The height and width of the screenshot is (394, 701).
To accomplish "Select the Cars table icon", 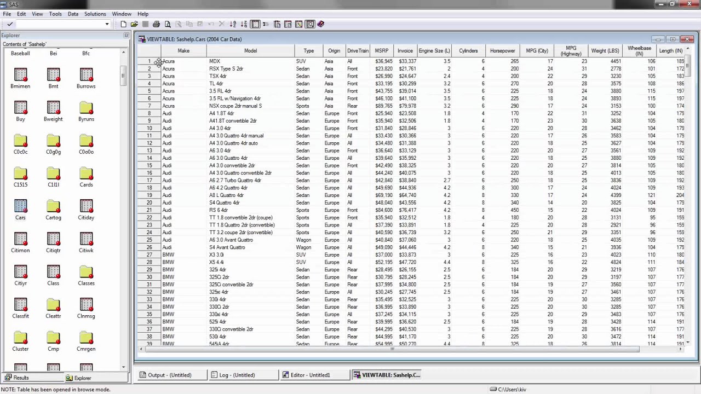I will tap(20, 206).
